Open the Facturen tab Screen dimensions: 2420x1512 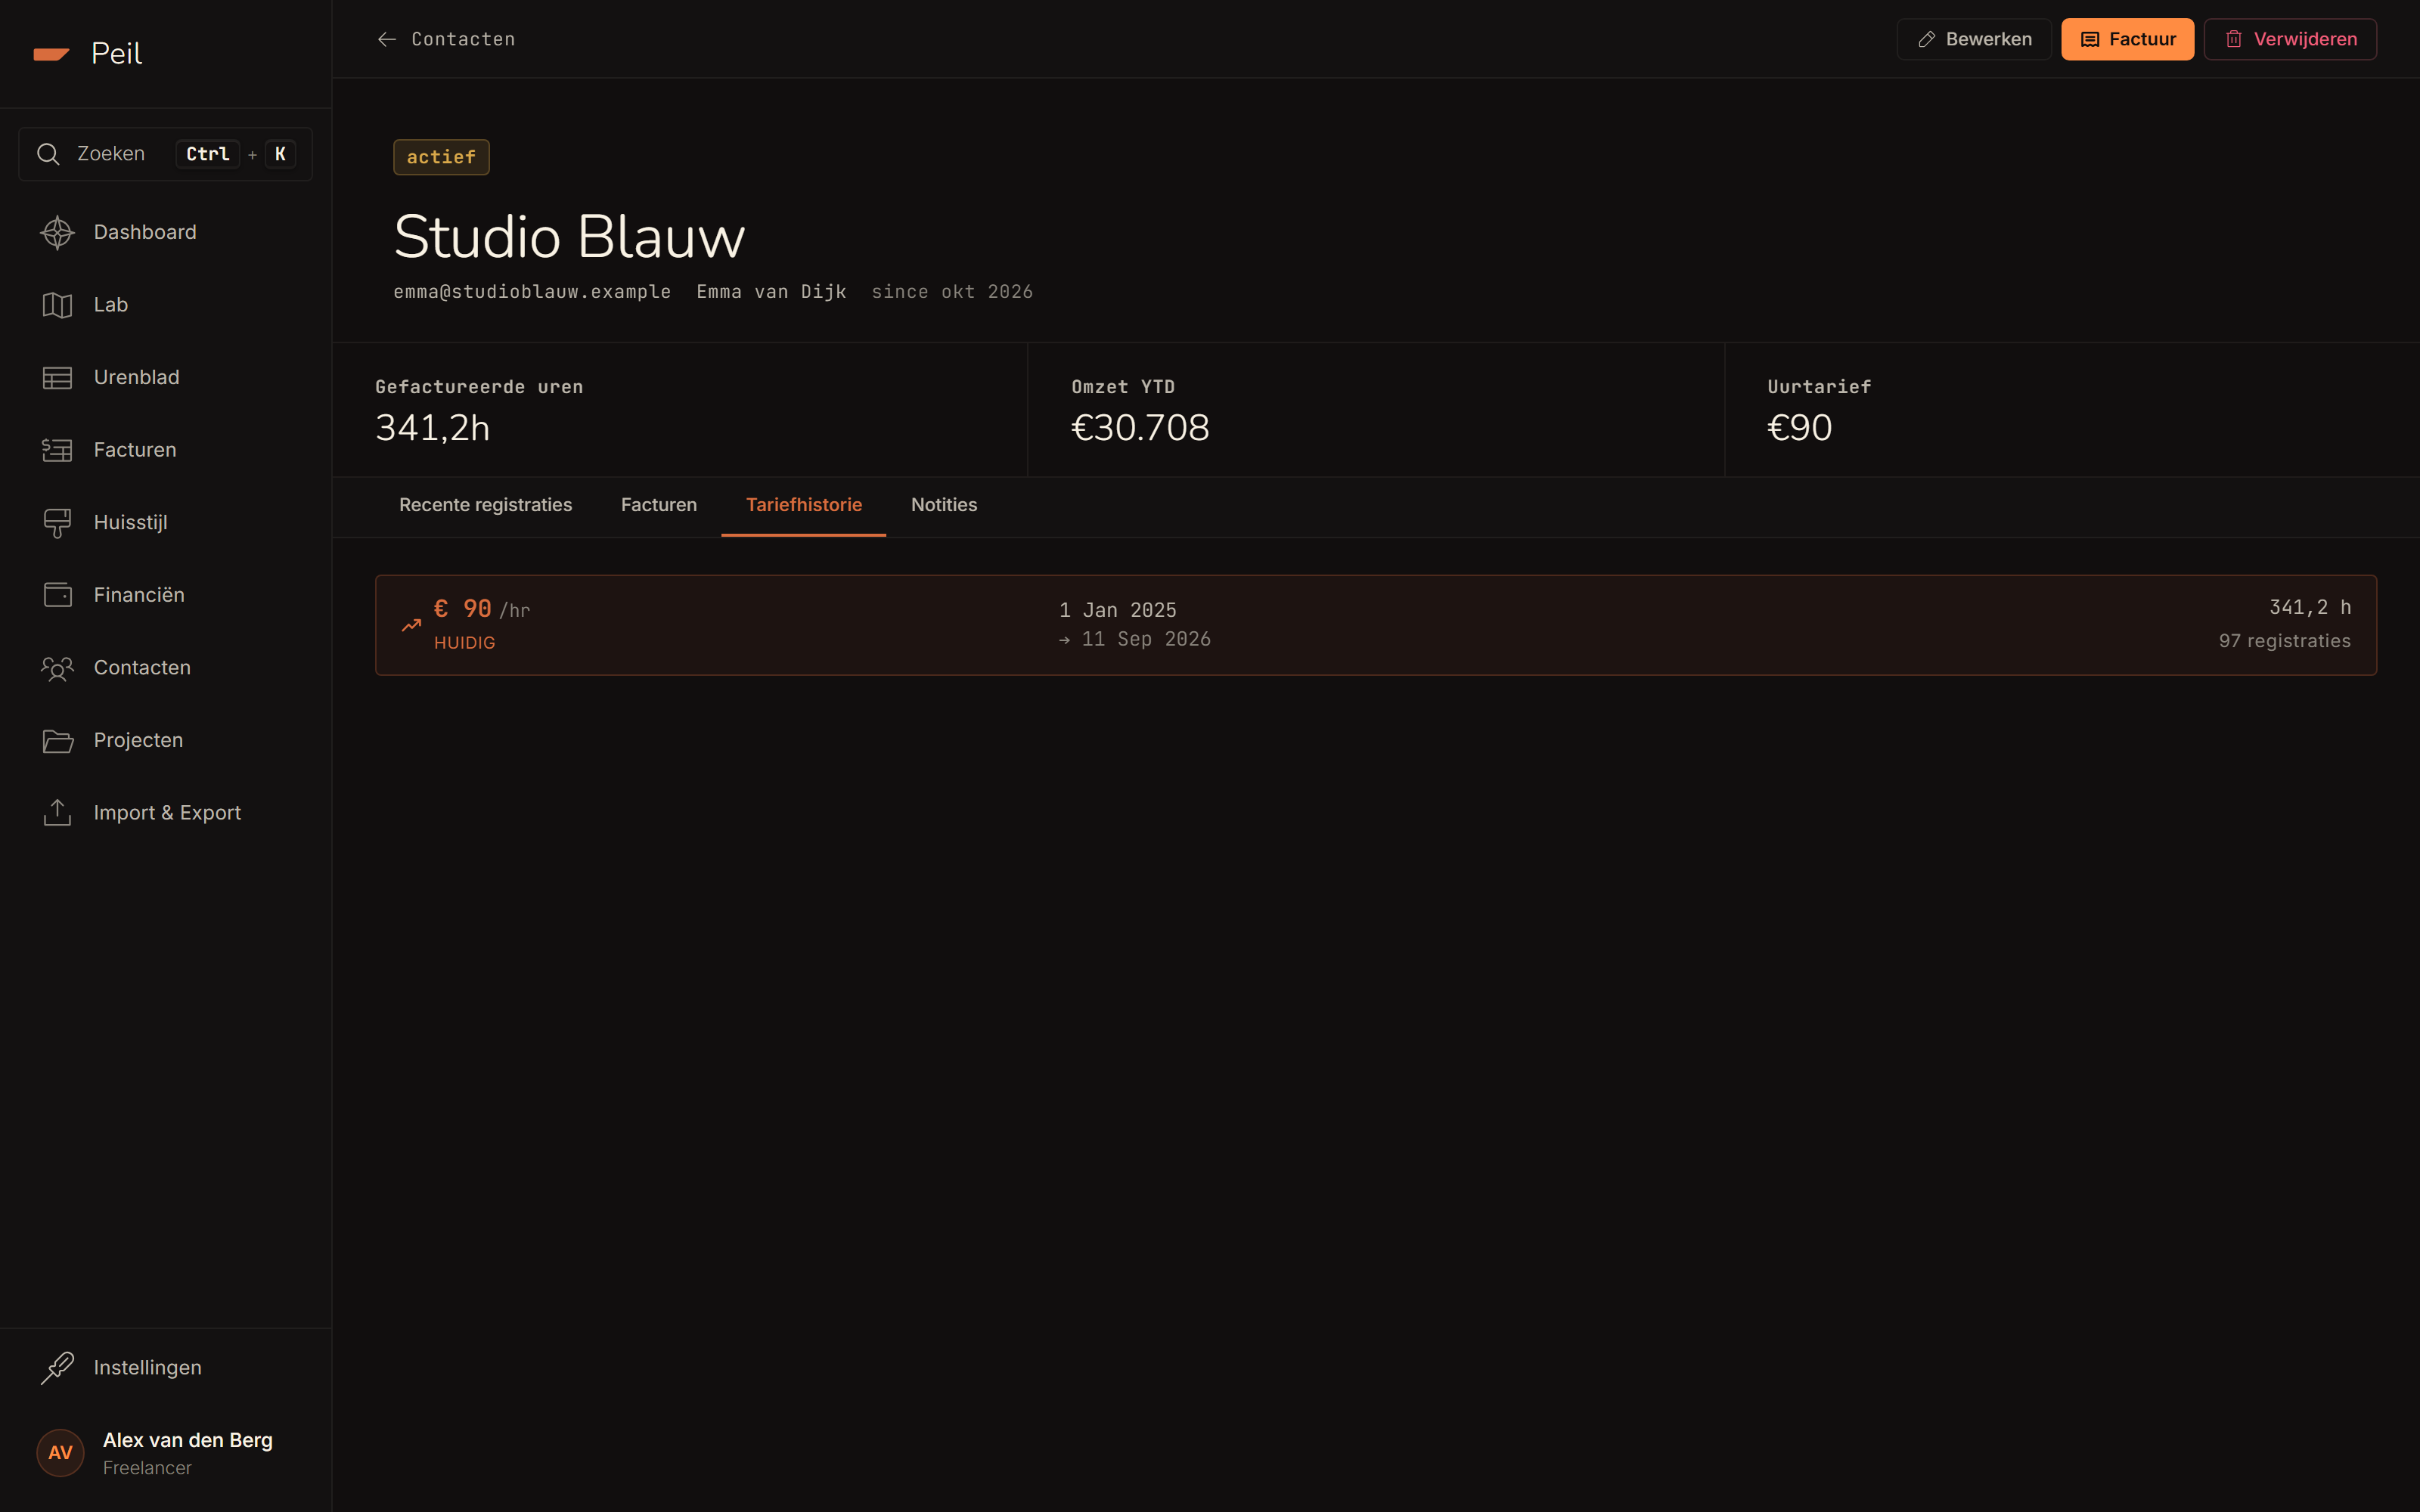[659, 505]
